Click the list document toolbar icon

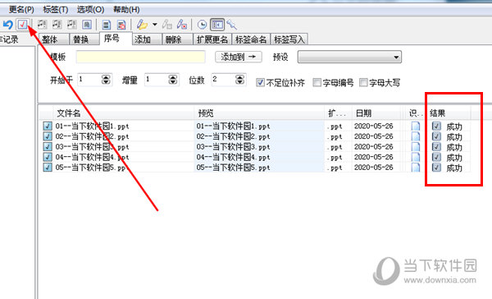point(107,25)
